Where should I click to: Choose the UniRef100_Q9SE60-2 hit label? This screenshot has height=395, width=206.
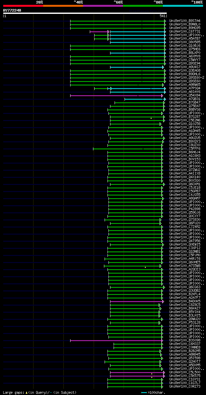[x=187, y=78]
